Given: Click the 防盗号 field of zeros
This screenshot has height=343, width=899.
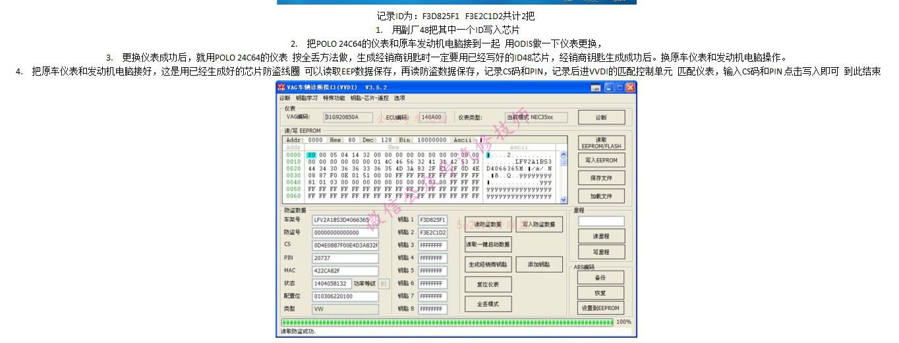Looking at the screenshot, I should [346, 232].
